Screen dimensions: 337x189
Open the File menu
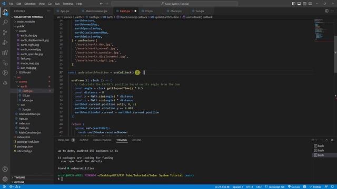point(11,4)
